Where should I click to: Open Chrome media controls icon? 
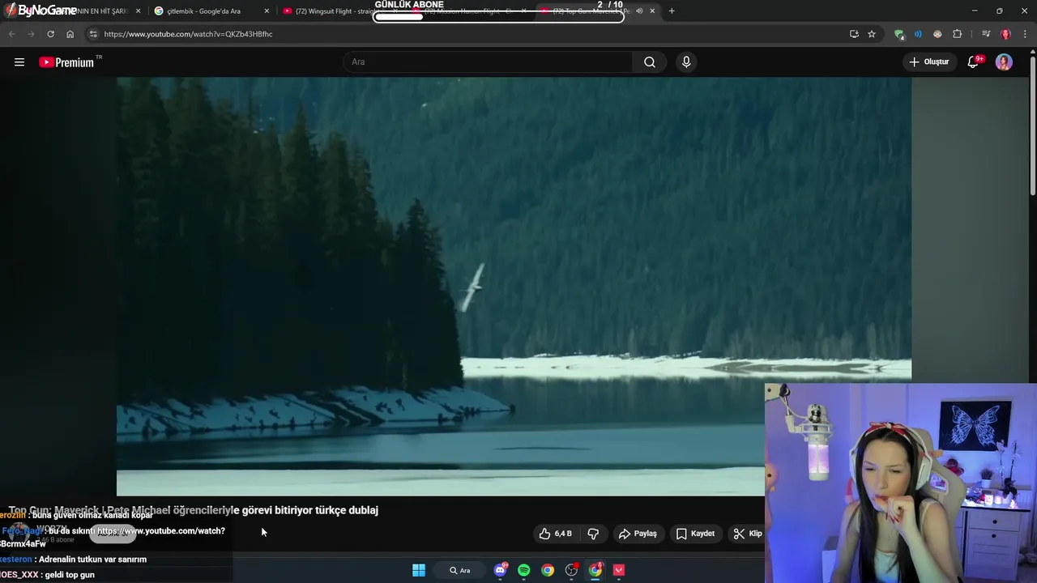point(986,34)
